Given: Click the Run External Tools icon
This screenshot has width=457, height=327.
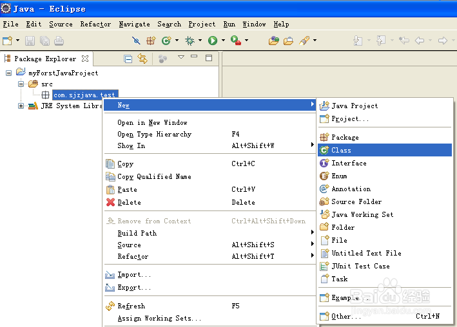Looking at the screenshot, I should 236,40.
